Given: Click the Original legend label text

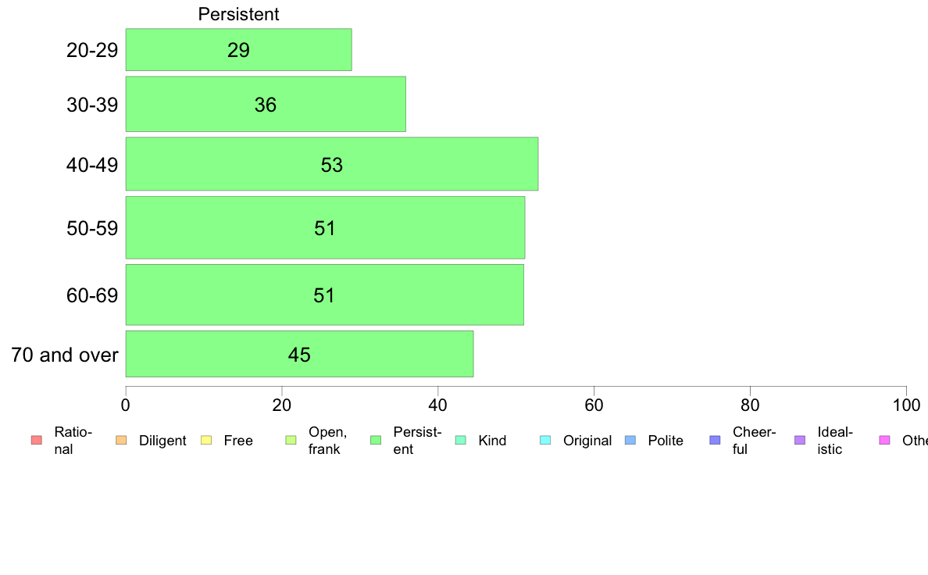Looking at the screenshot, I should [x=587, y=441].
